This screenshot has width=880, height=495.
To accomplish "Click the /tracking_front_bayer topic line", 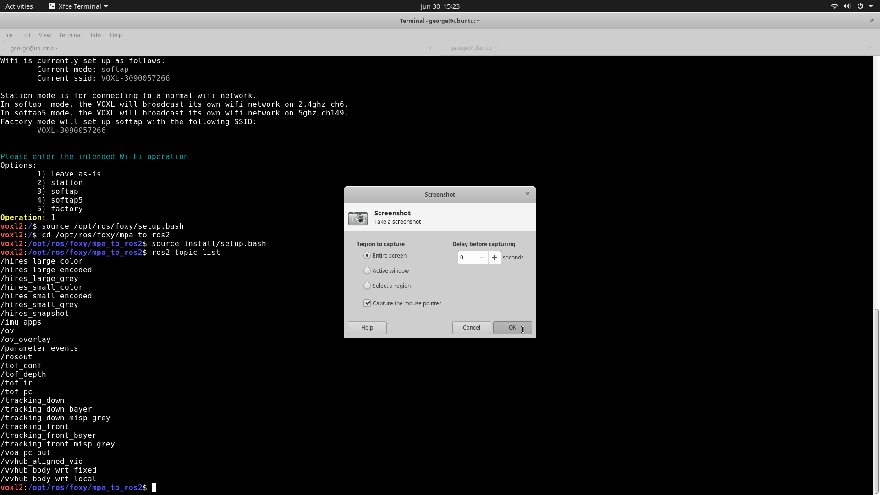I will 49,435.
